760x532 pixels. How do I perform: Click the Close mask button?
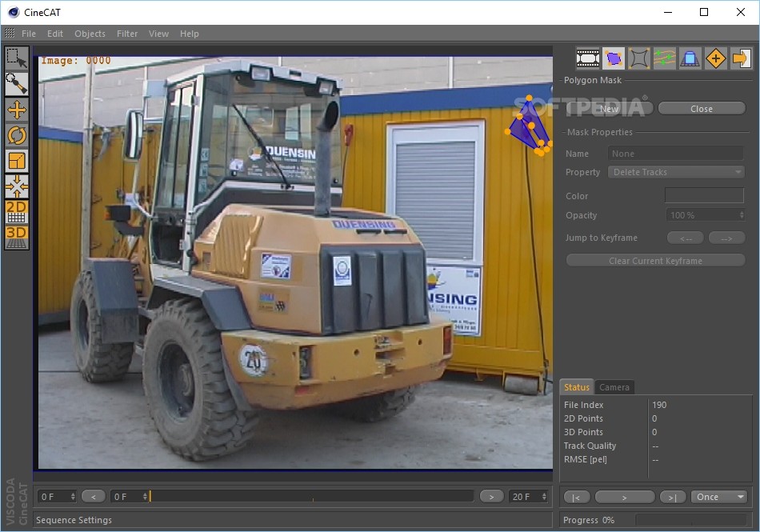[x=702, y=109]
